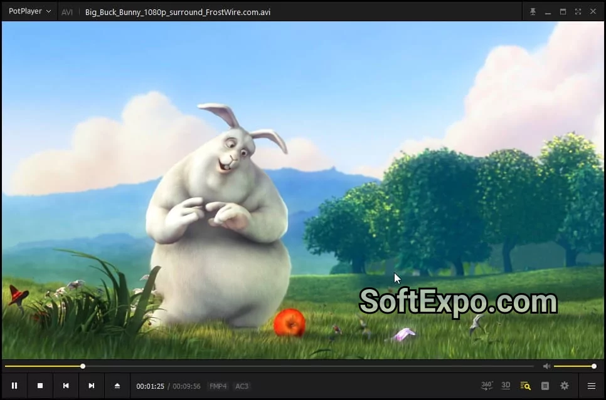Stop the video with the stop button

[40, 386]
